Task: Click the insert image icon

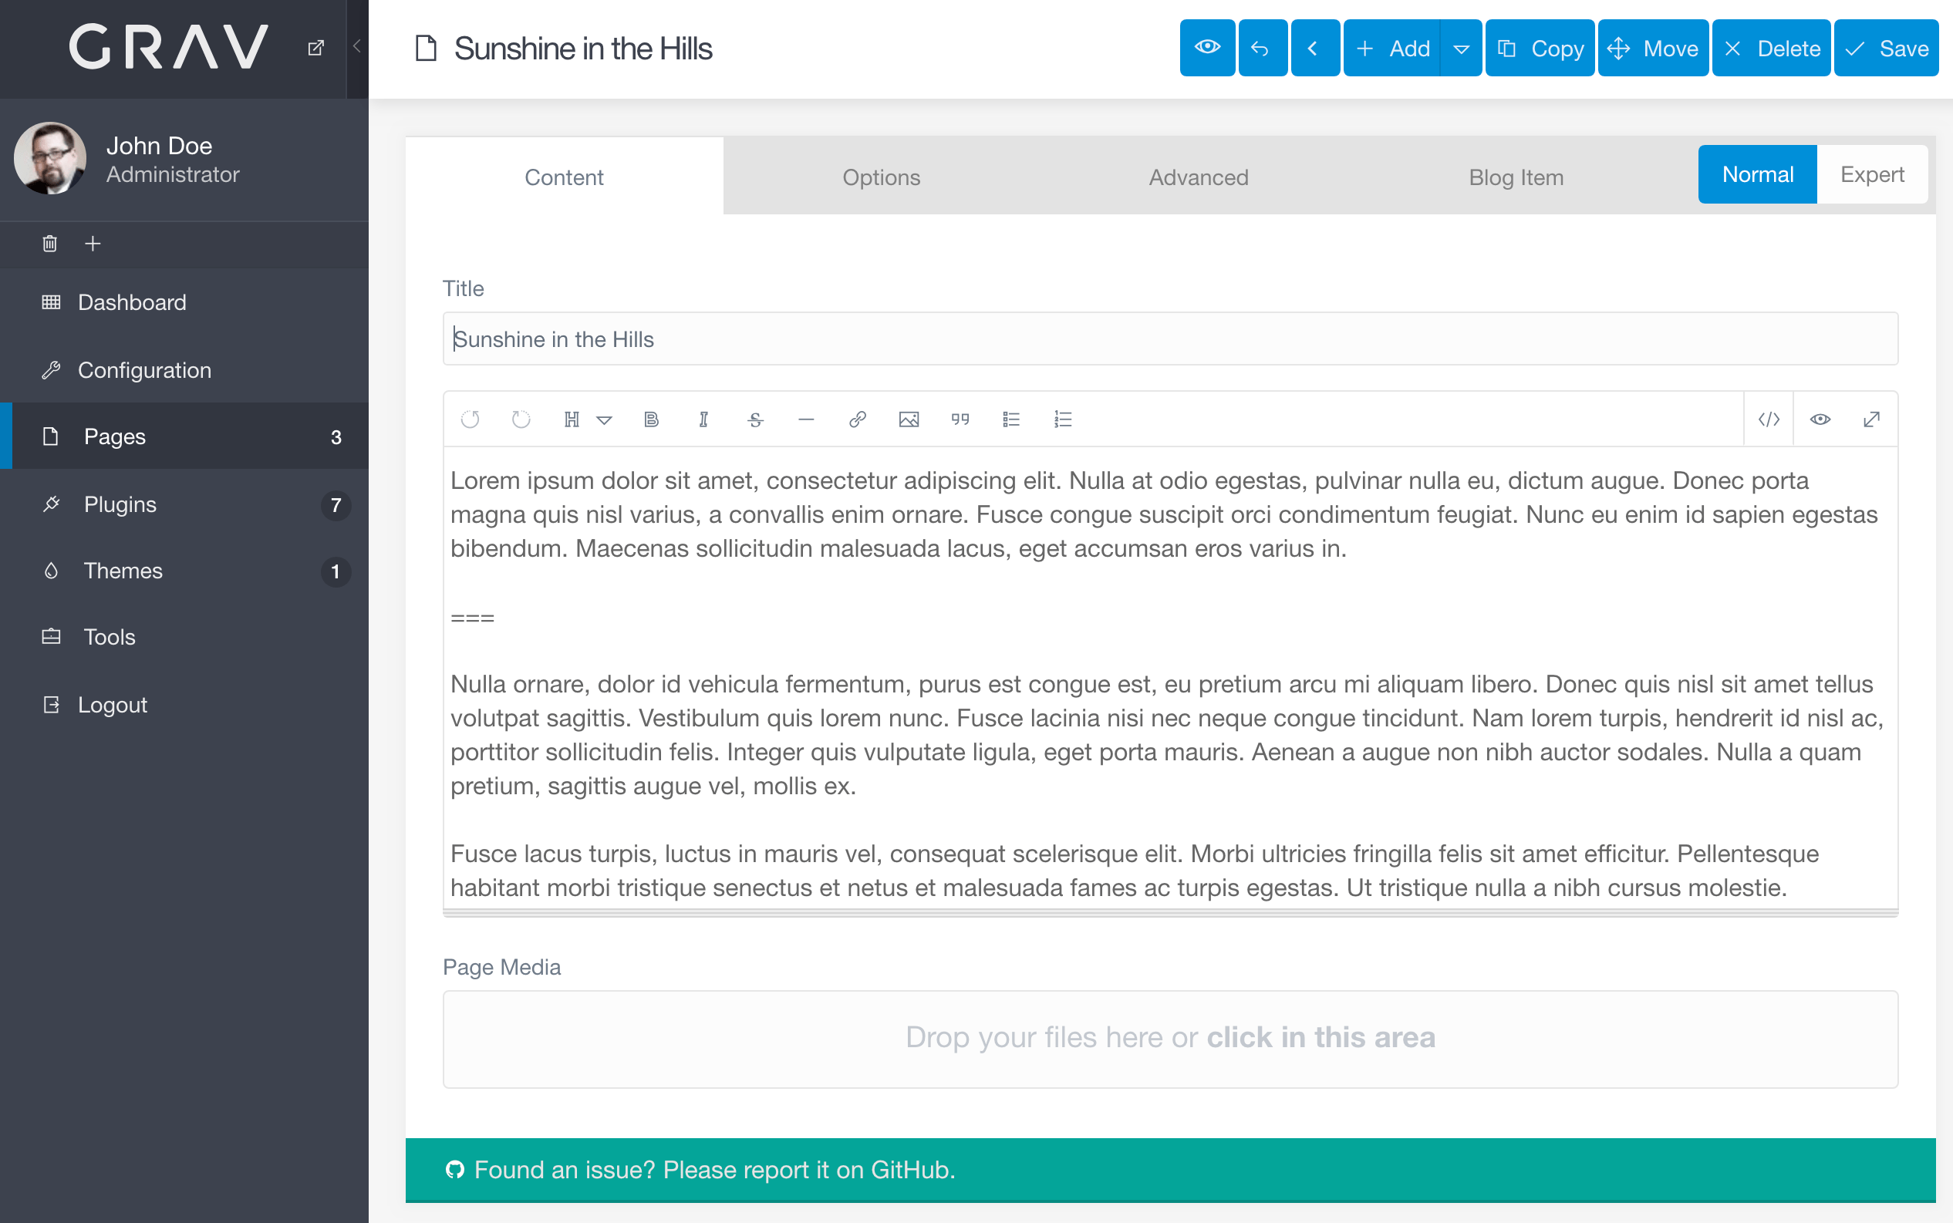Action: 907,419
